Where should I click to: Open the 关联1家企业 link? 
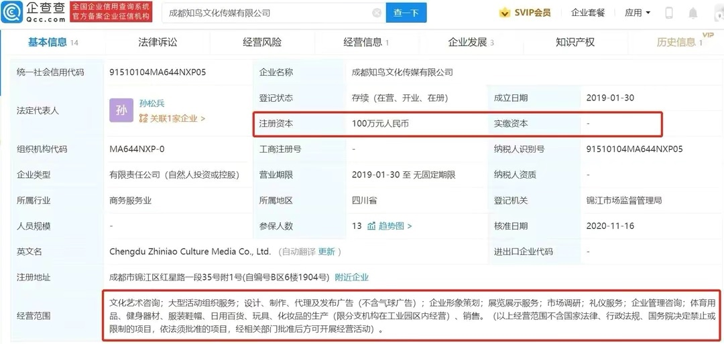(172, 118)
